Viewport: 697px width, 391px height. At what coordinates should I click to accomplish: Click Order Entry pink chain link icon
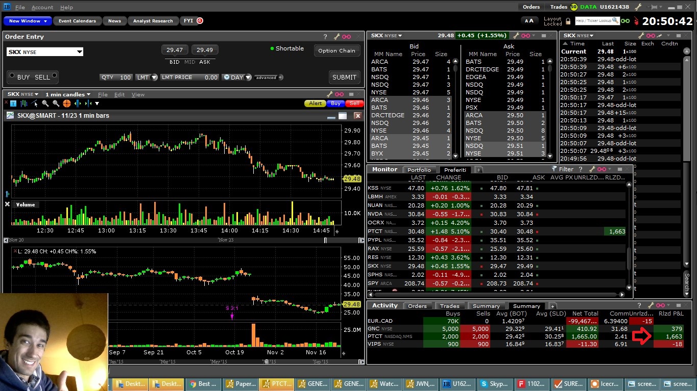(347, 37)
